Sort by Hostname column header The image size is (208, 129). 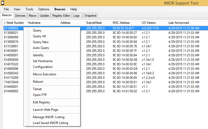coord(42,23)
